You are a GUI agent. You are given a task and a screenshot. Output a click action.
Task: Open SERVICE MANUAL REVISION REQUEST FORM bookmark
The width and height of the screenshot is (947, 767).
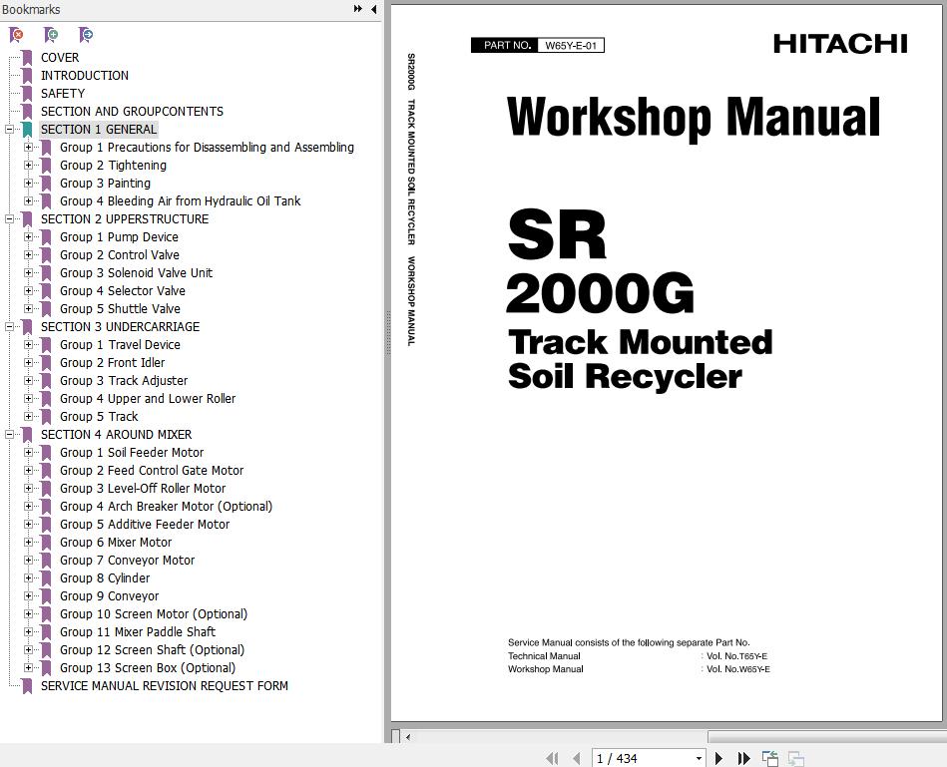[x=164, y=686]
